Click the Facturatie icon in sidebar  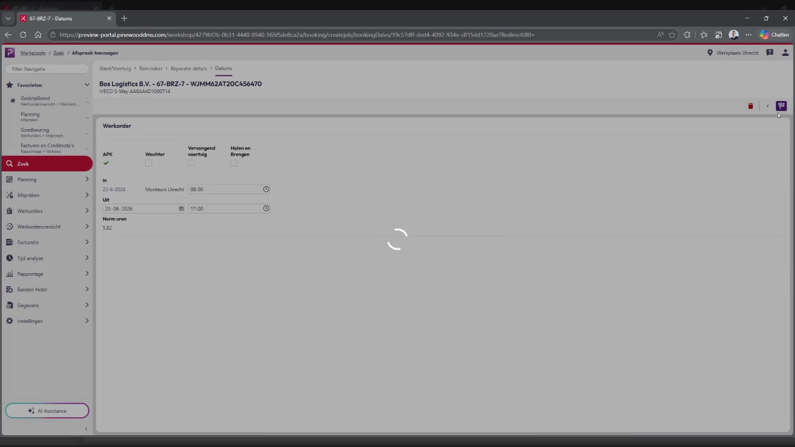[9, 242]
